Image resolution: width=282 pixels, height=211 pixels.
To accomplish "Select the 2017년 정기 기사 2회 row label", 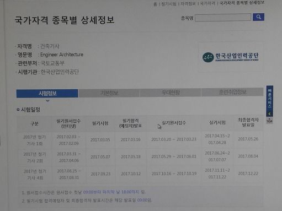I will (x=35, y=158).
